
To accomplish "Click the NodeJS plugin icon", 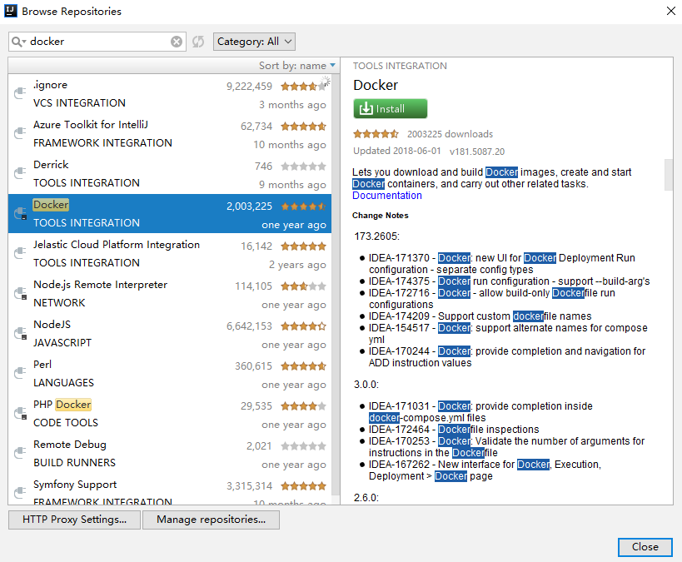I will tap(20, 334).
